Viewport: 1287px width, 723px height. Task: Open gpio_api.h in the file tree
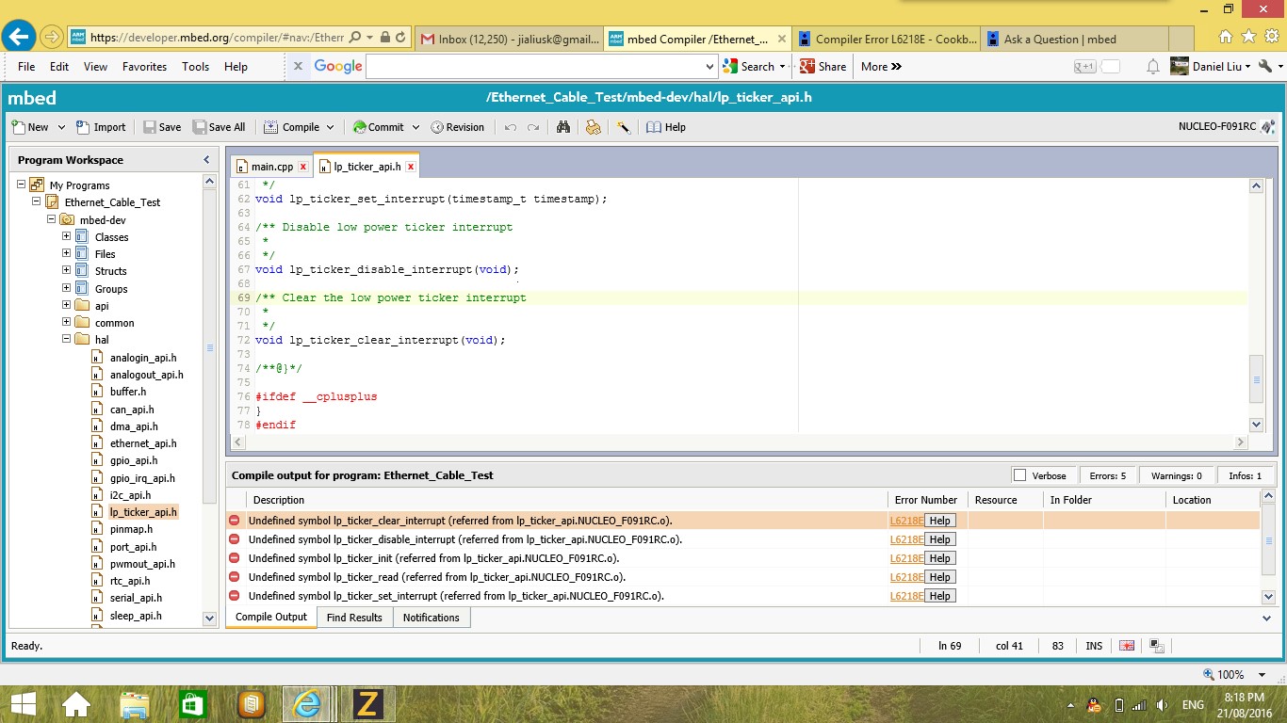[x=133, y=460]
